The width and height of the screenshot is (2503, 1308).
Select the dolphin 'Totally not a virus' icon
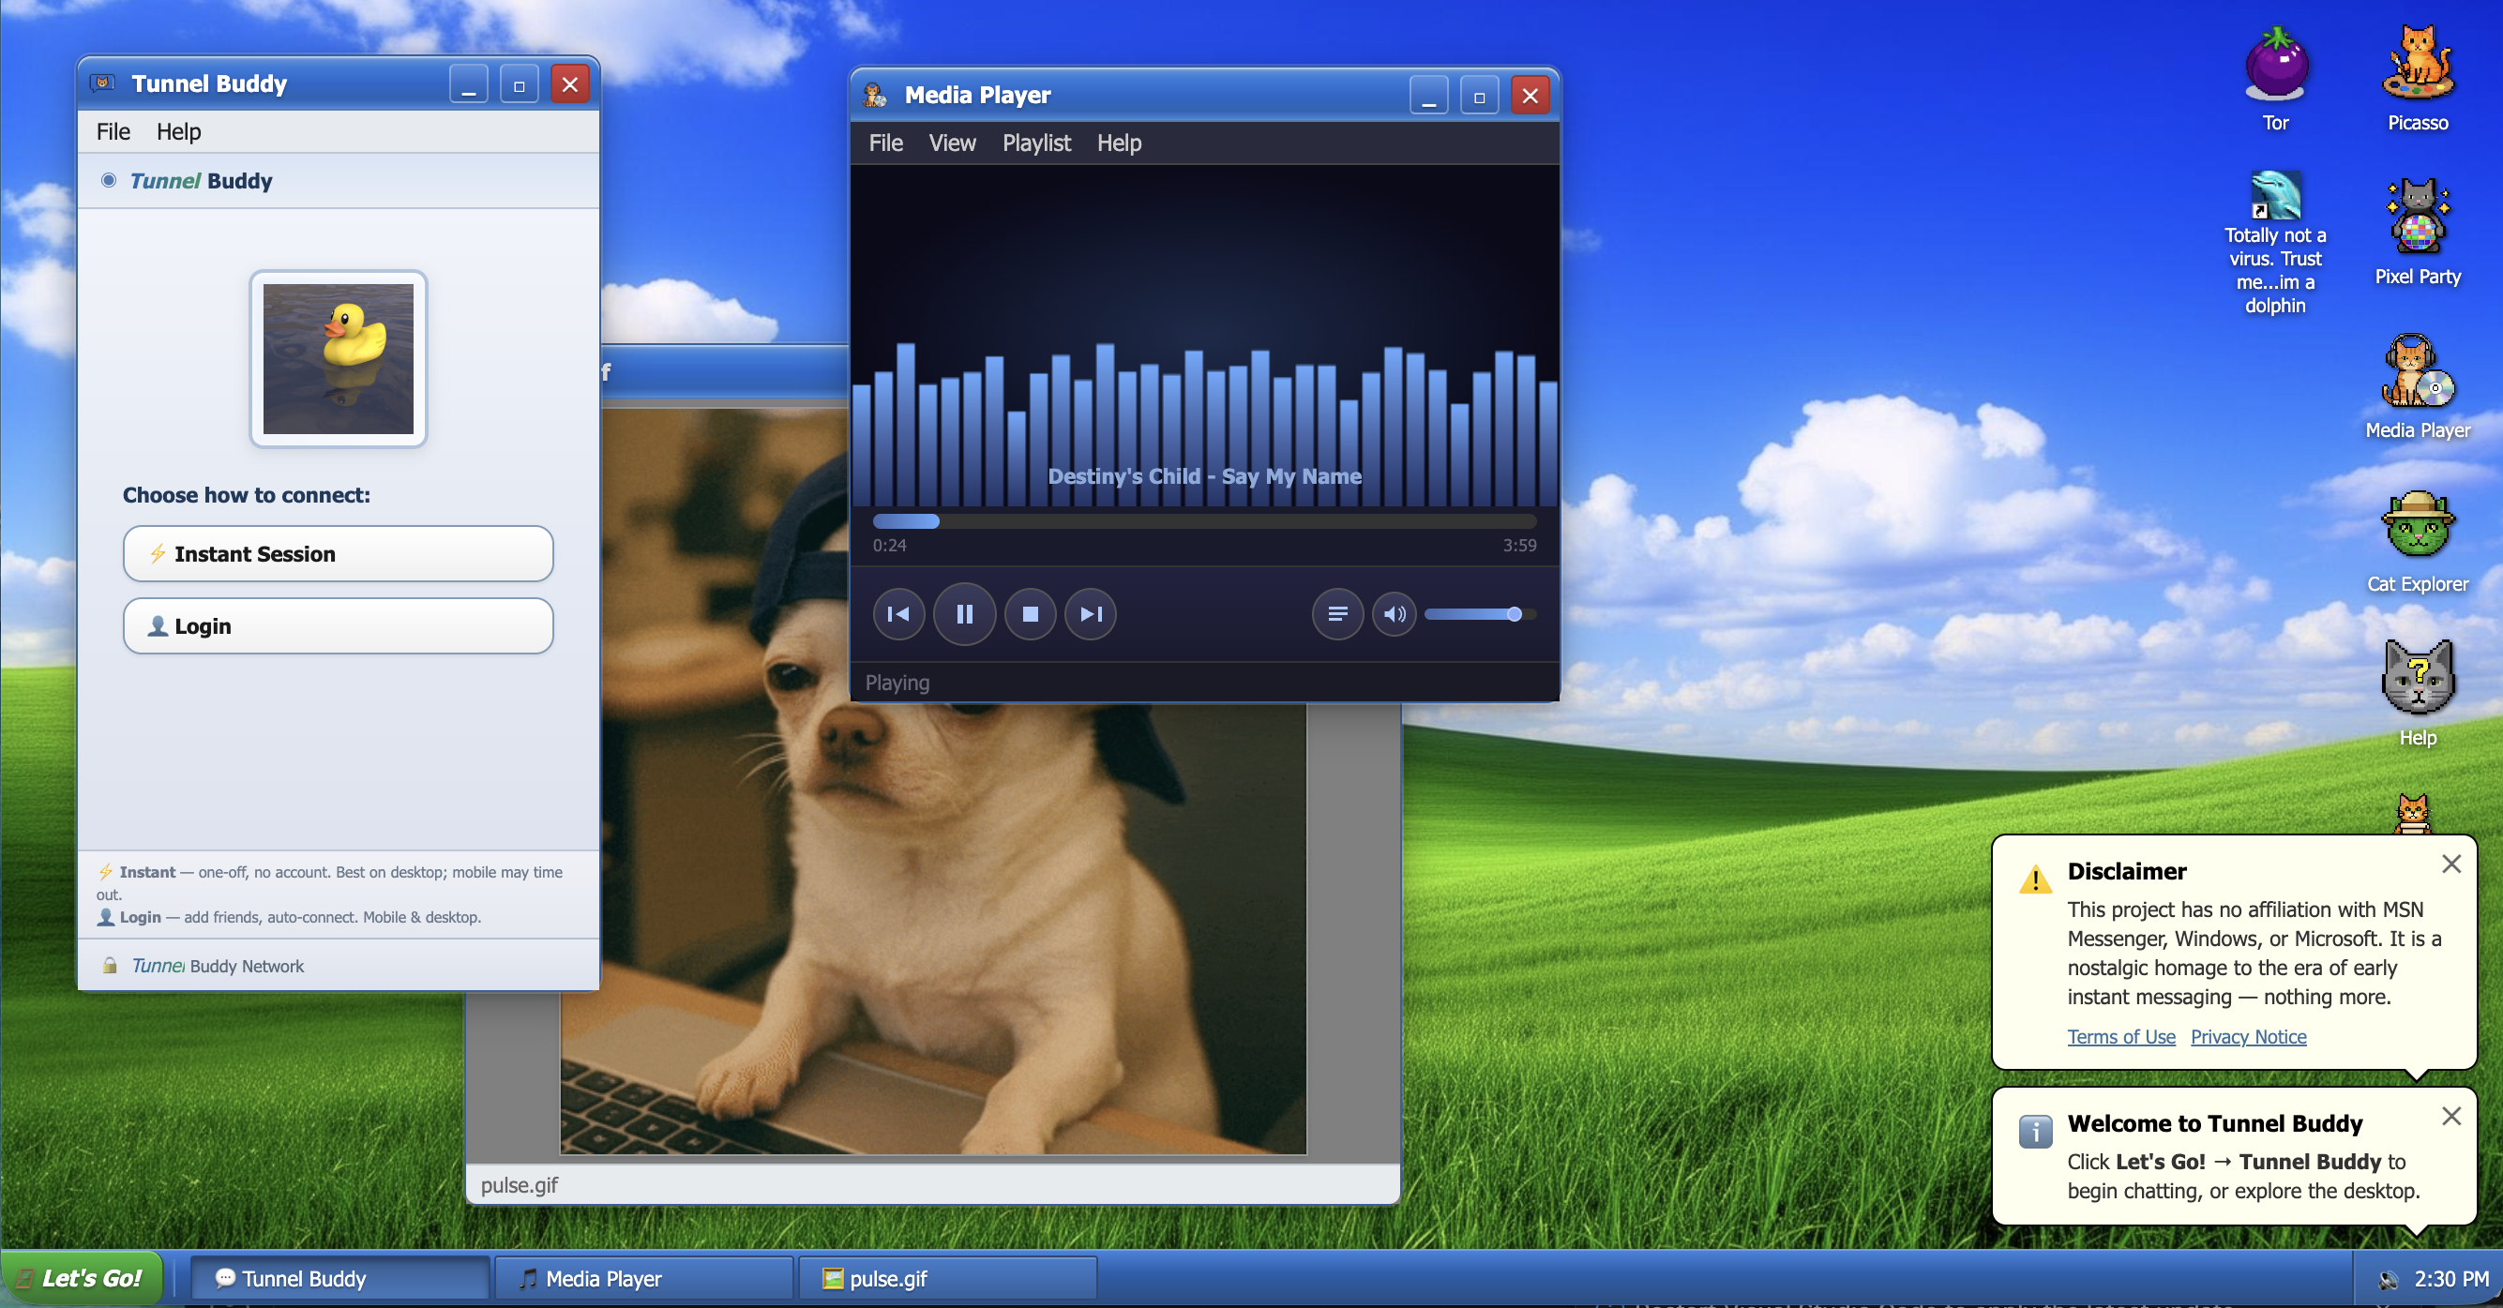pos(2275,243)
